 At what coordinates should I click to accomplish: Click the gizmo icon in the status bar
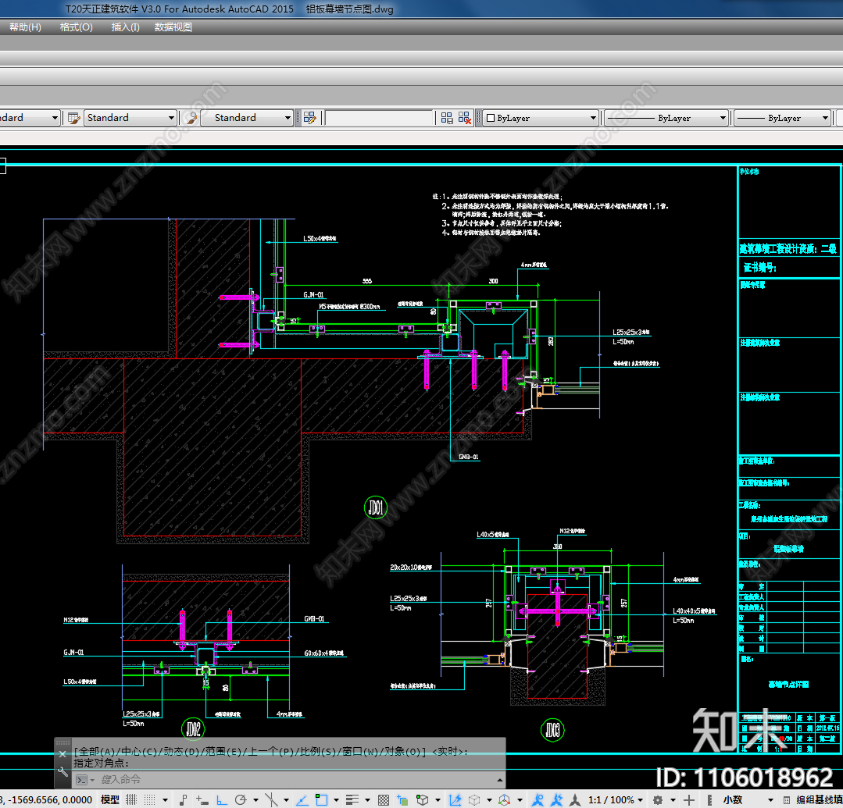[504, 800]
